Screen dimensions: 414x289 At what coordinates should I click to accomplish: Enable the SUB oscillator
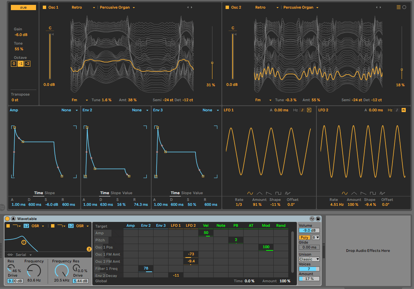click(23, 7)
